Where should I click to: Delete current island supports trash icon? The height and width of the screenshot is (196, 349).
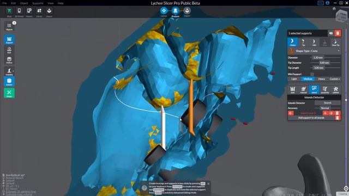coord(337,113)
